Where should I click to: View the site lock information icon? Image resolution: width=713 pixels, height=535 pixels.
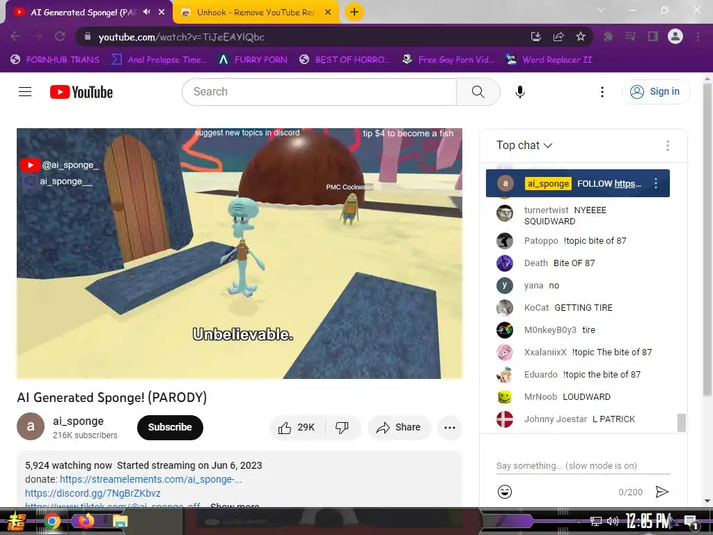coord(88,37)
